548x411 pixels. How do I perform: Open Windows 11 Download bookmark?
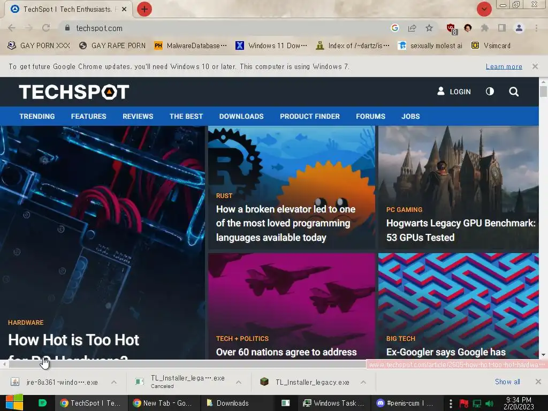coord(271,45)
